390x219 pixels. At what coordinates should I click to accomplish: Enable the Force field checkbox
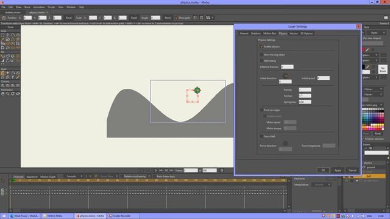pyautogui.click(x=261, y=136)
